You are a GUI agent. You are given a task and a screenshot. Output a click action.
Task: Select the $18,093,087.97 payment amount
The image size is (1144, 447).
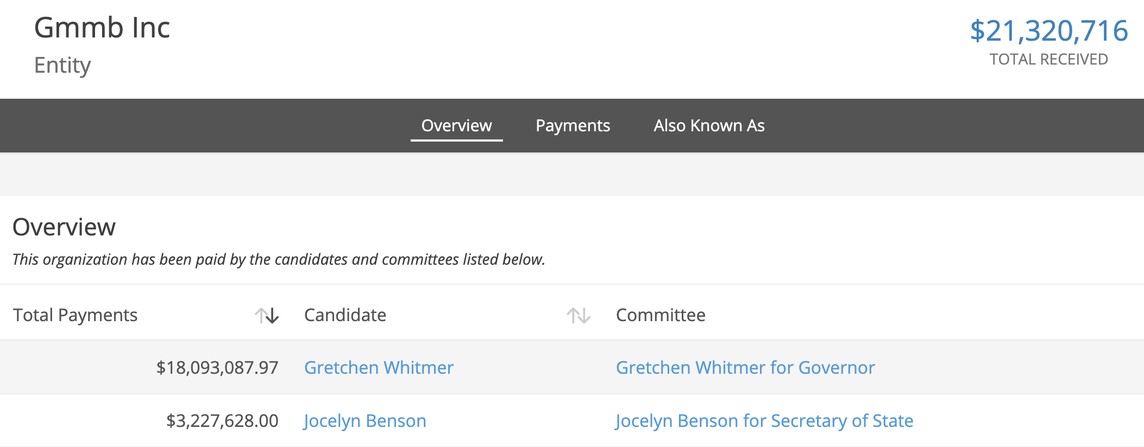(217, 367)
